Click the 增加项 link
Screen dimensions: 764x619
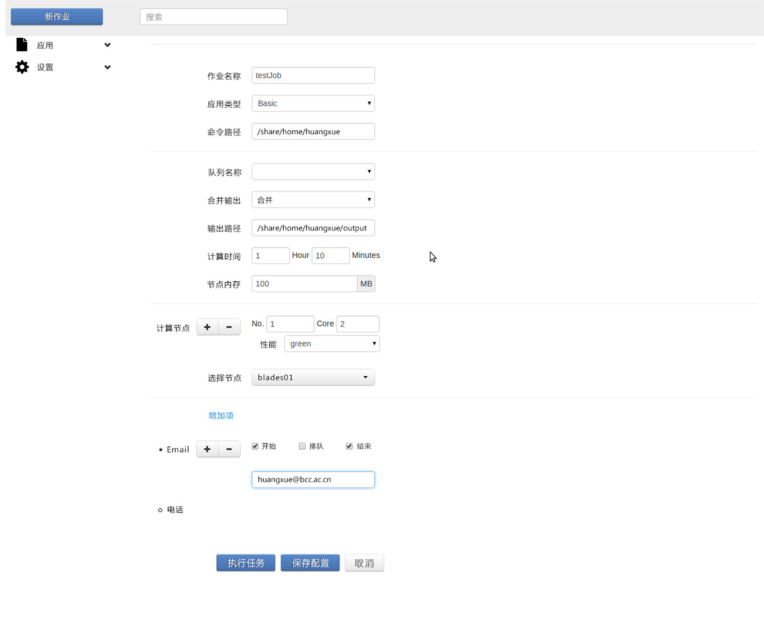pyautogui.click(x=221, y=415)
